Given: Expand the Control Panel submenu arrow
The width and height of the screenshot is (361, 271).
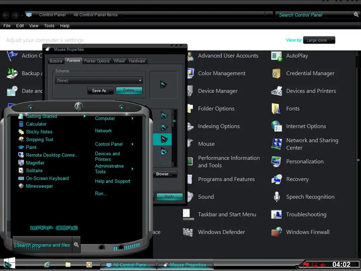Looking at the screenshot, I should coord(133,144).
